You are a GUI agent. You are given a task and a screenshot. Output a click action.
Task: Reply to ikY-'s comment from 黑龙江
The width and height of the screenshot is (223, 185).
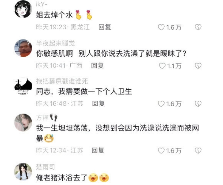[105, 27]
